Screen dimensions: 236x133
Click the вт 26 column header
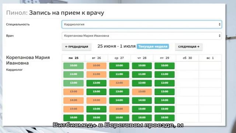[96, 58]
